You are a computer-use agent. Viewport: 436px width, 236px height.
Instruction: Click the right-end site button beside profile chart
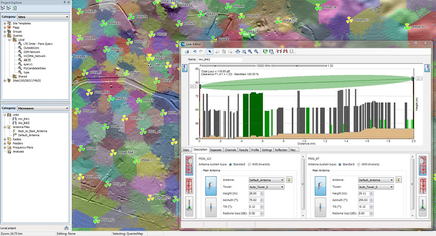point(427,68)
